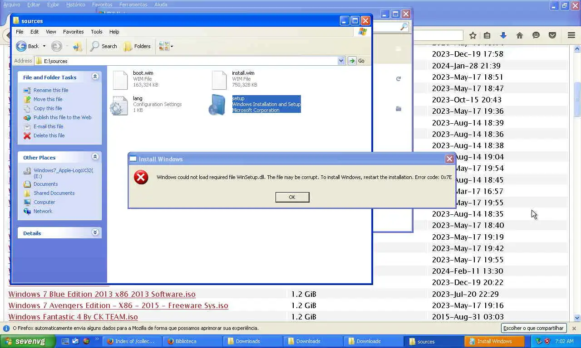Open the File menu in sources window

tap(20, 32)
